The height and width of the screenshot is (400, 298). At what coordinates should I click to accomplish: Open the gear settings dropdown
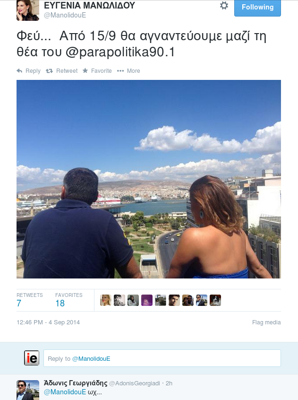point(224,6)
